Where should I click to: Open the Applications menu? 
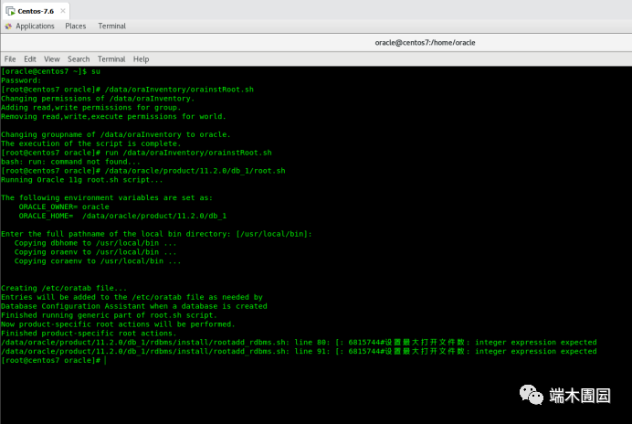point(35,26)
